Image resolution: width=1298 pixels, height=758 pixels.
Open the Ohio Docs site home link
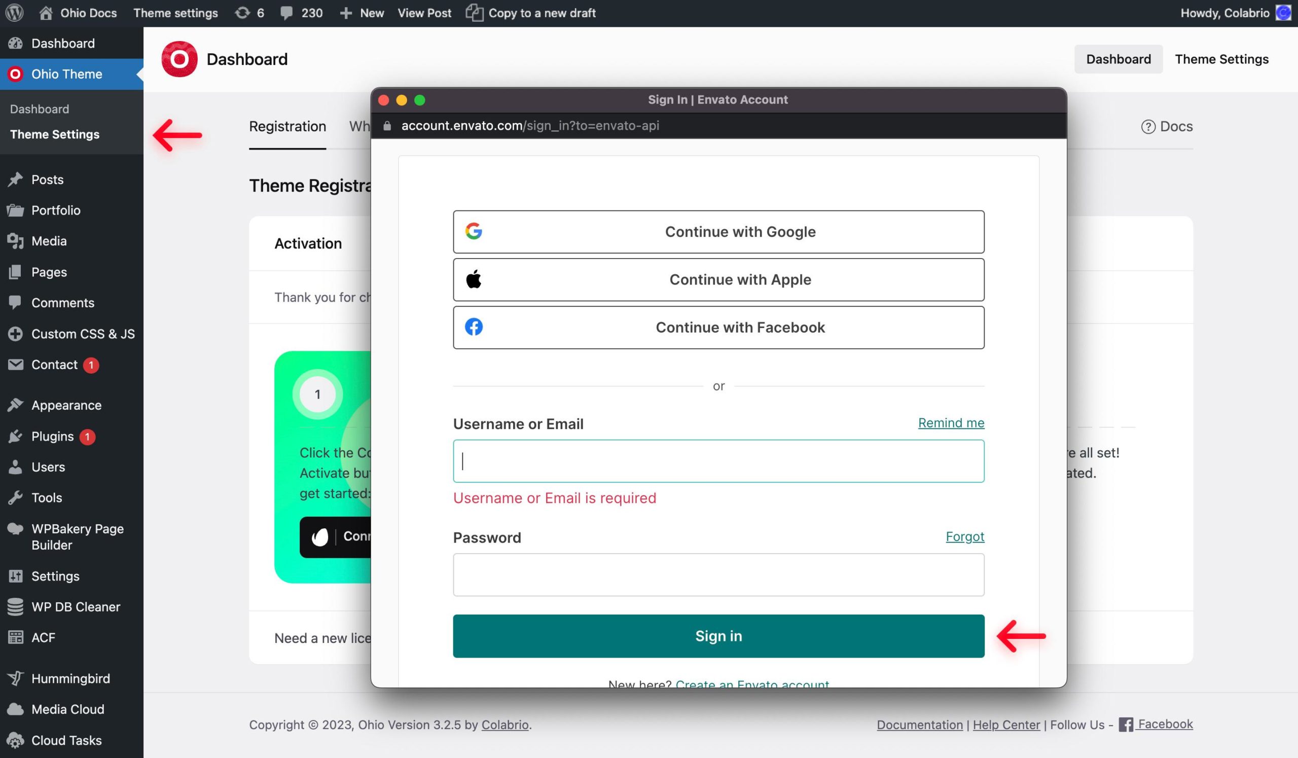(x=78, y=13)
